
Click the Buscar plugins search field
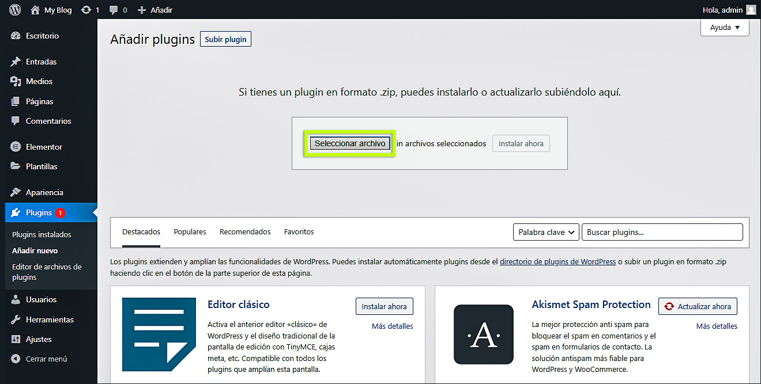point(662,232)
